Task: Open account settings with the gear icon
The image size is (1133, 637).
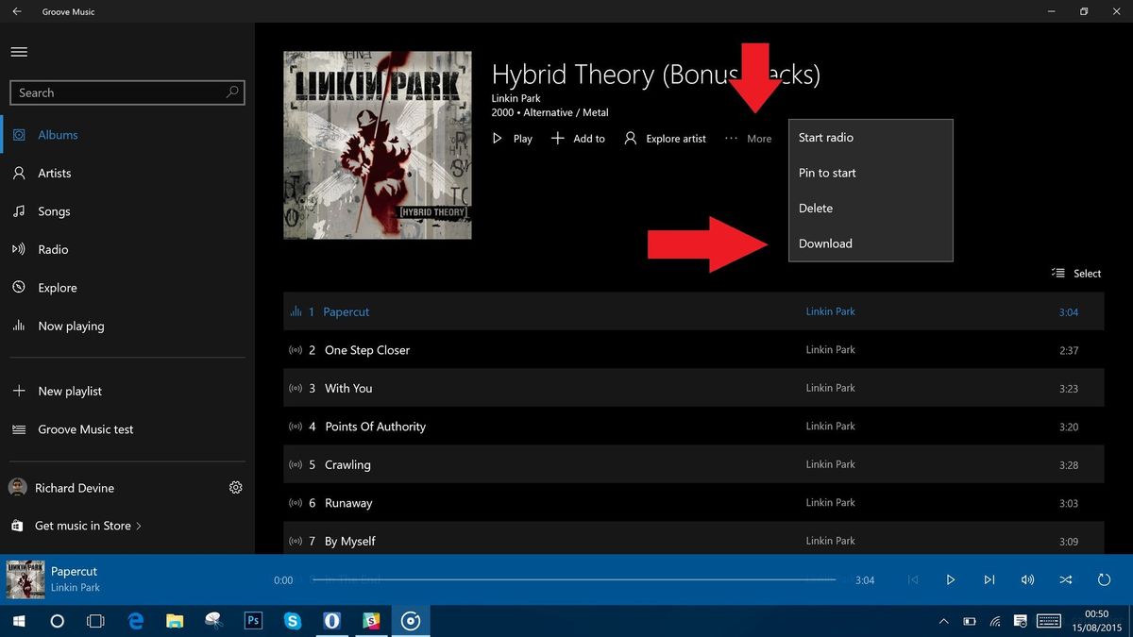Action: coord(235,487)
